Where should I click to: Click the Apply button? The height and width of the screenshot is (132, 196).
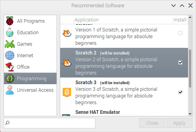click(x=179, y=123)
